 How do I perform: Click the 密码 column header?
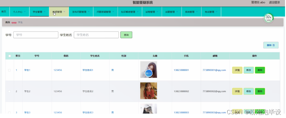tap(66, 56)
